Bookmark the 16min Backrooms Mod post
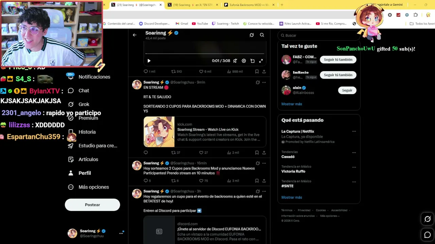This screenshot has width=435, height=244. click(x=257, y=181)
